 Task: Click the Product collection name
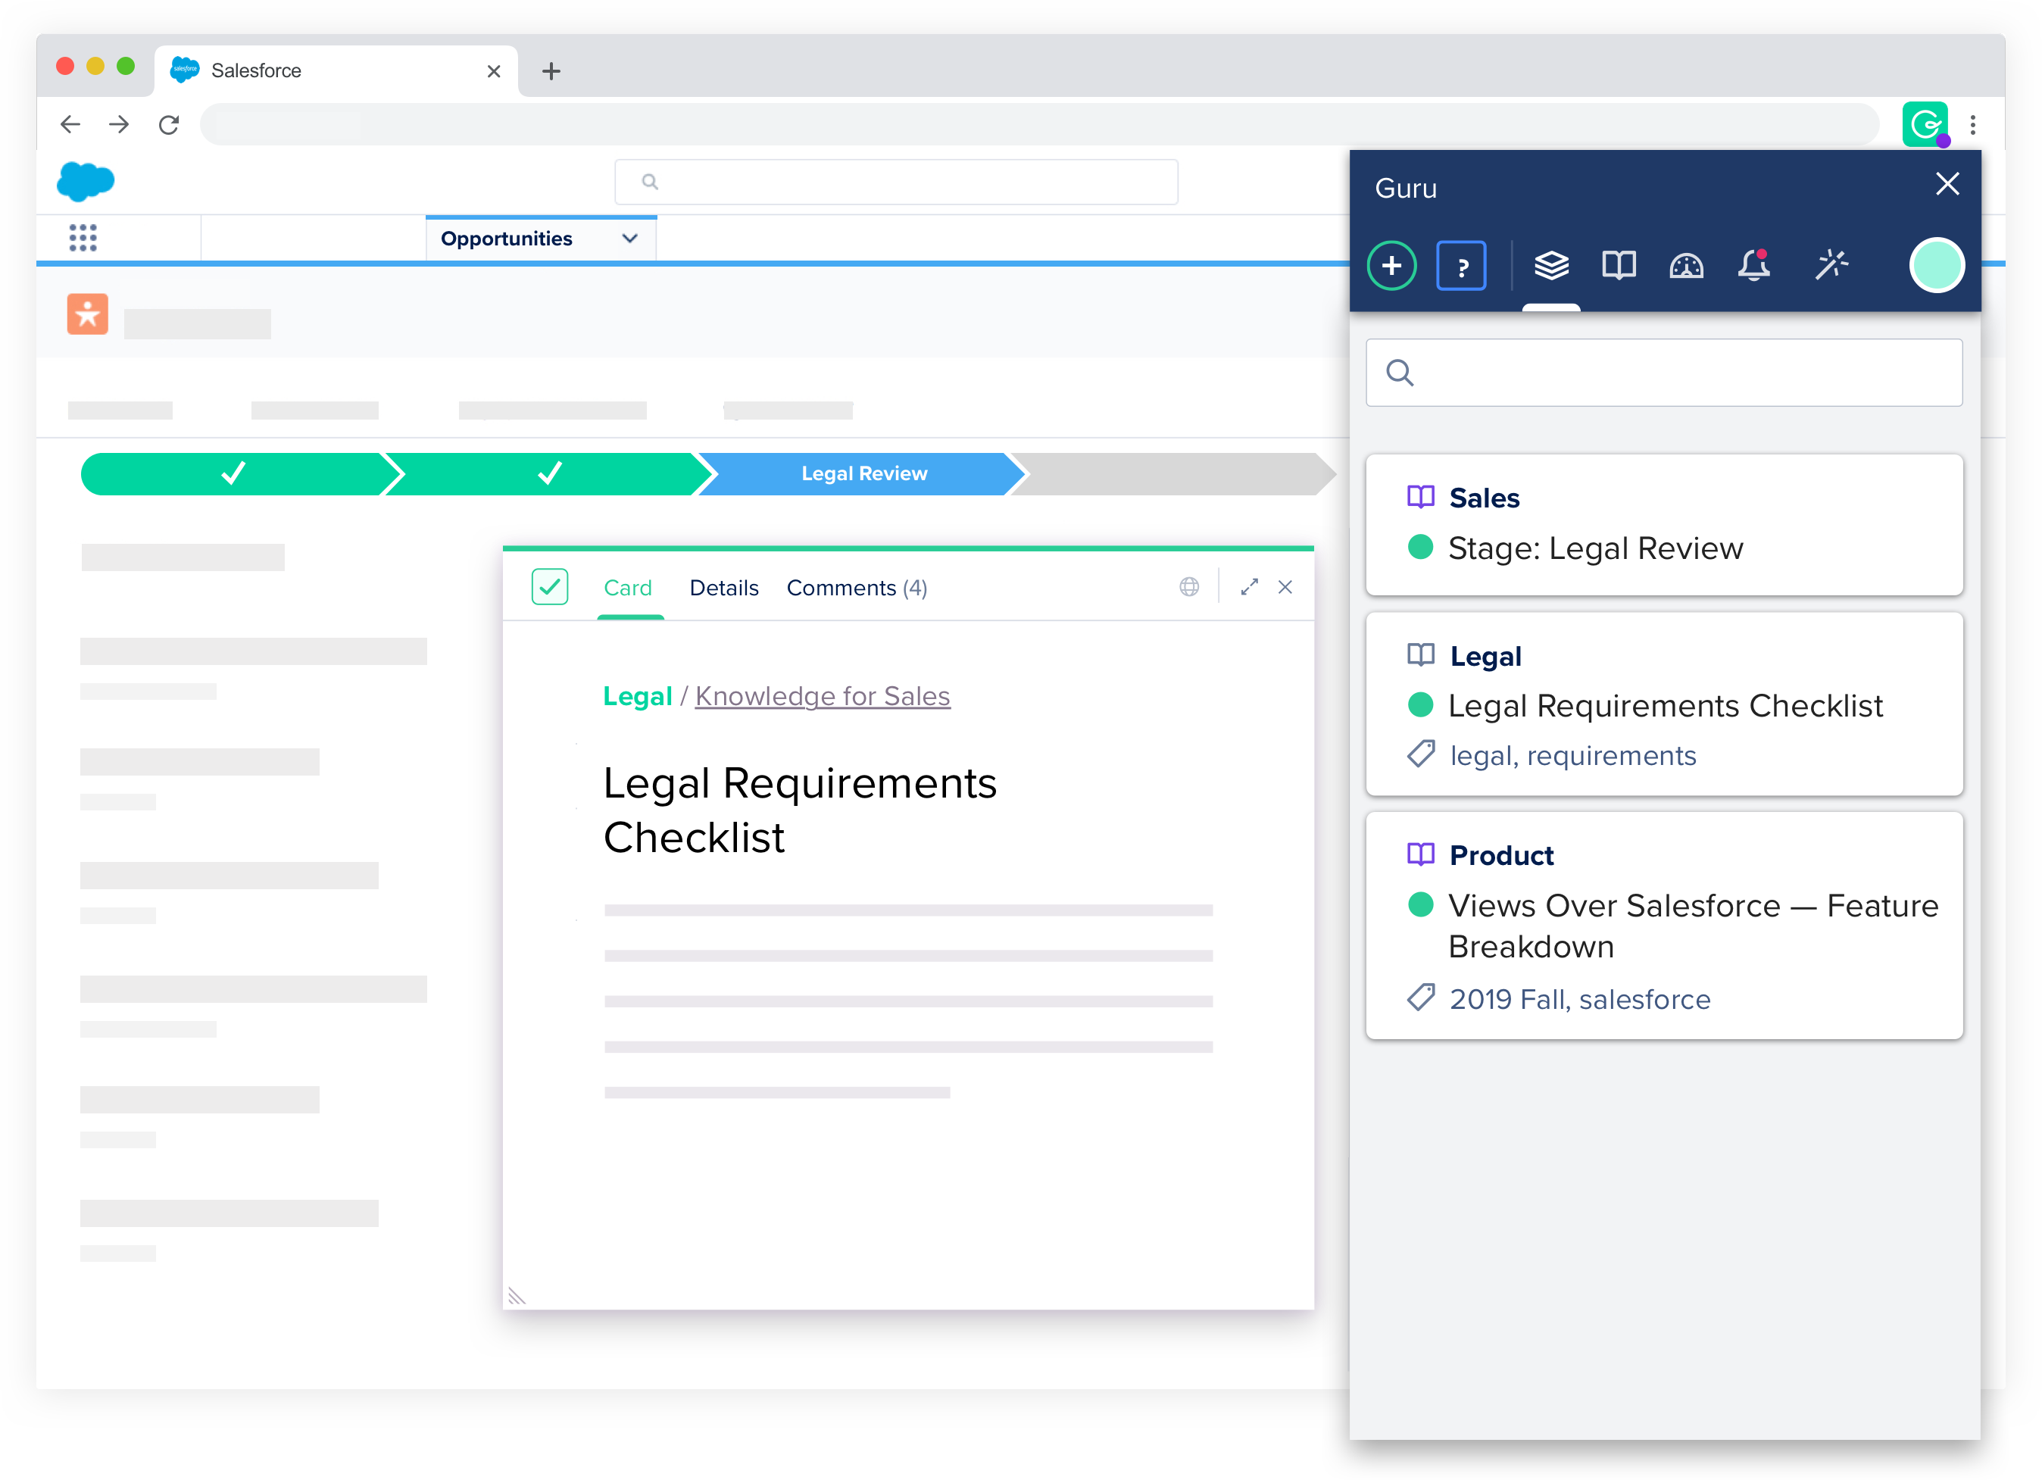[x=1501, y=855]
